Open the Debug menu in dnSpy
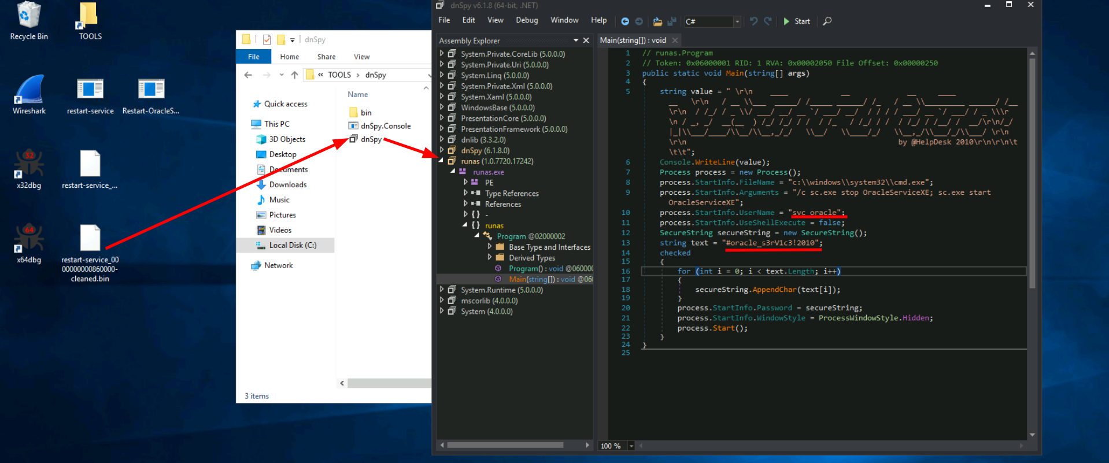Viewport: 1109px width, 463px height. [527, 20]
